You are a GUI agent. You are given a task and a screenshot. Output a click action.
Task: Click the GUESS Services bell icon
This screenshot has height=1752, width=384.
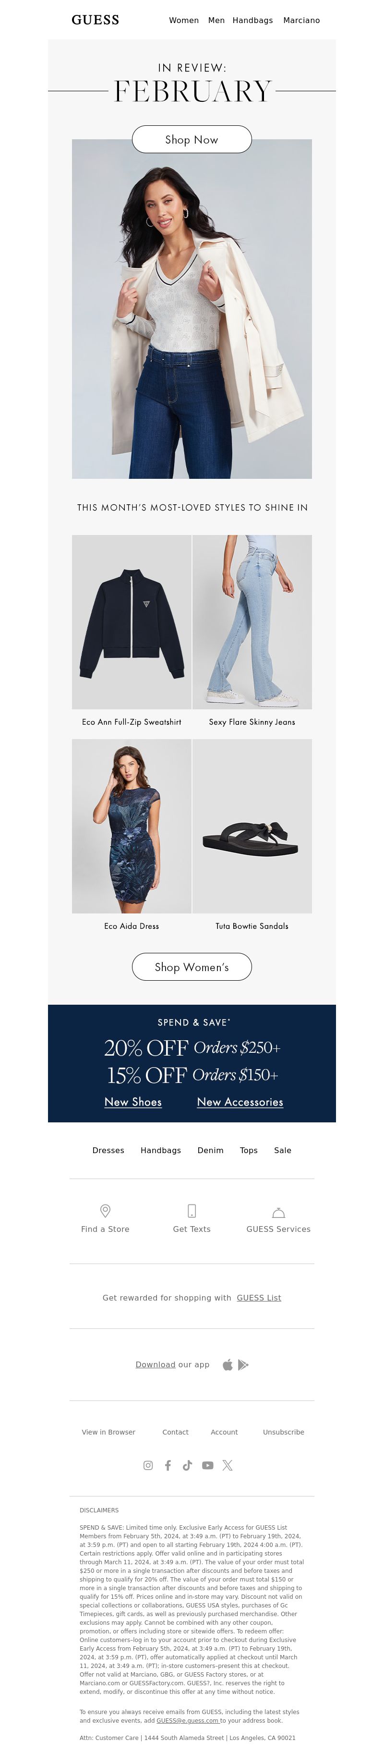pos(279,1212)
